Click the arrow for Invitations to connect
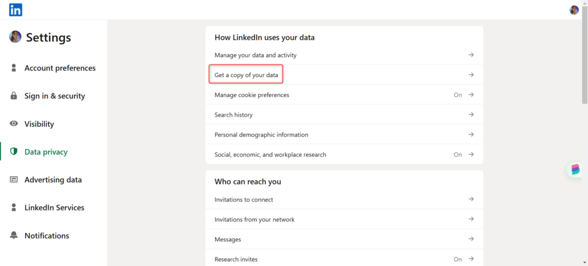588x266 pixels. coord(471,199)
